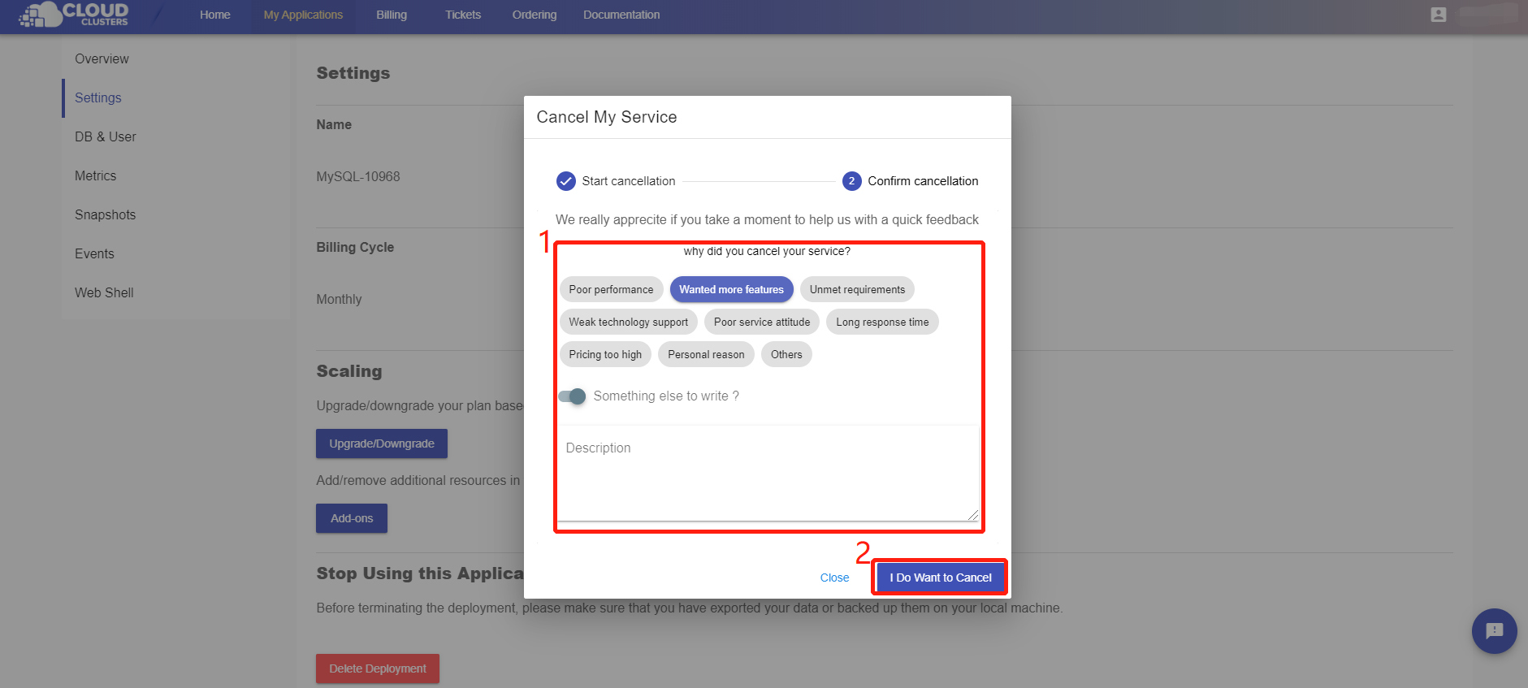Screen dimensions: 1528x688
Task: Open Events in the sidebar
Action: 94,253
